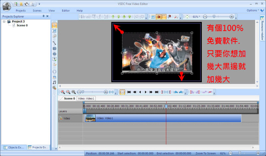Open the quick access toolbar dropdown arrow
Image resolution: width=266 pixels, height=156 pixels.
pos(39,4)
